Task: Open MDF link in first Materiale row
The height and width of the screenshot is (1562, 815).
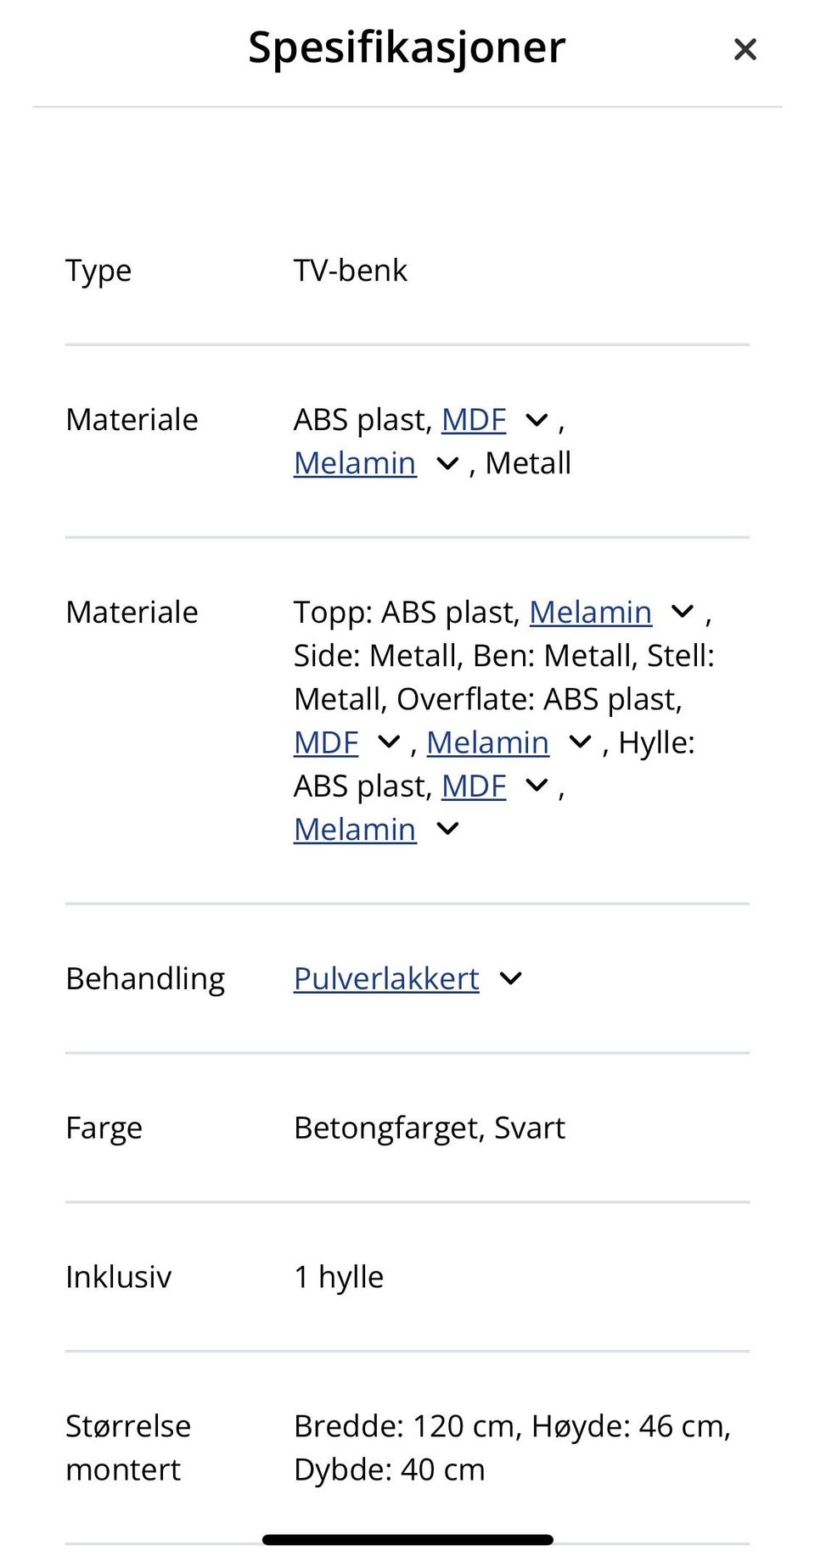Action: point(474,420)
